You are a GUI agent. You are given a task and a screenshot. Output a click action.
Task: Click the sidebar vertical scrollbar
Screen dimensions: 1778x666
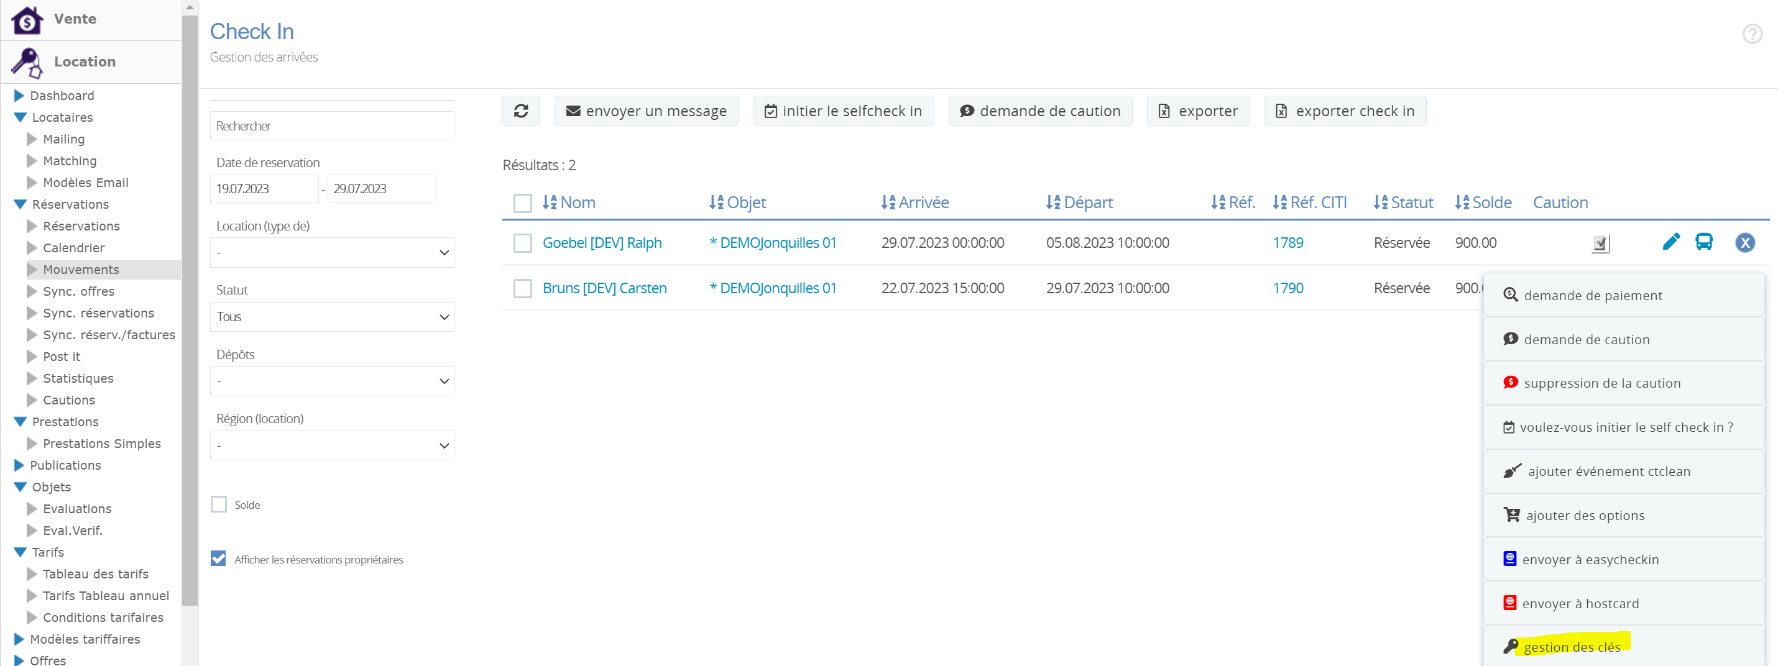click(190, 310)
